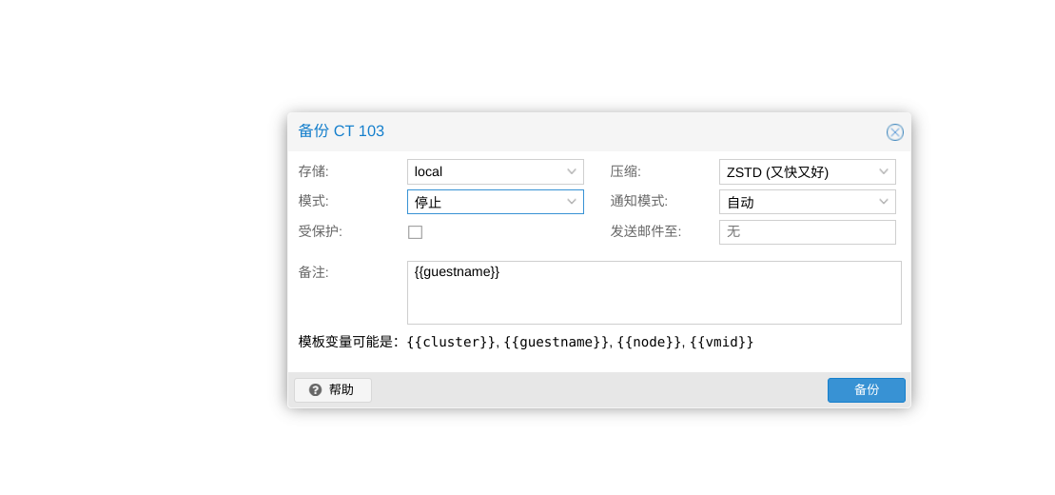Click the 备注 label text
Image resolution: width=1055 pixels, height=495 pixels.
point(313,272)
